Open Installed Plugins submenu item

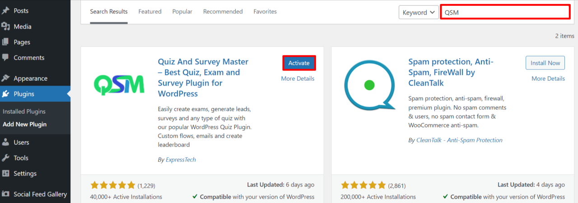pos(24,111)
